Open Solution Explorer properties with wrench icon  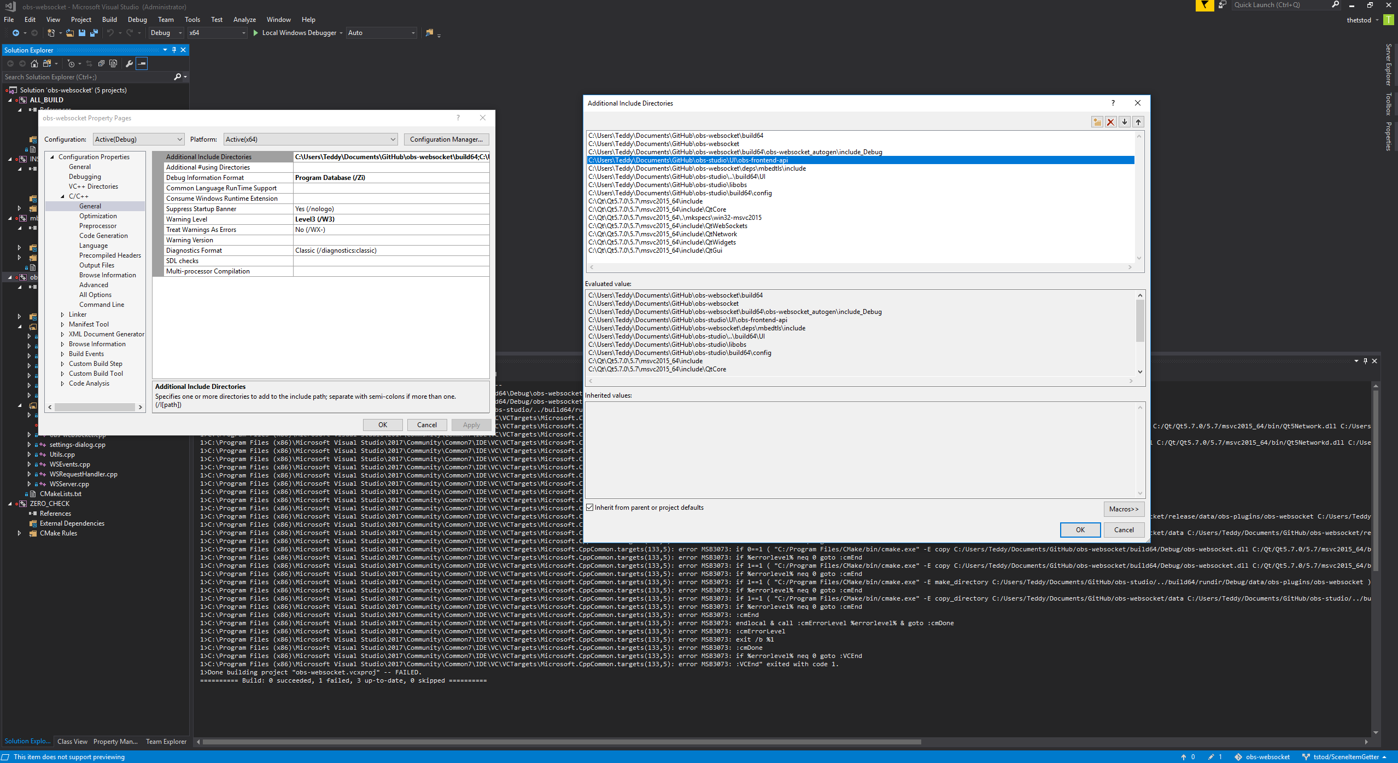pos(128,63)
